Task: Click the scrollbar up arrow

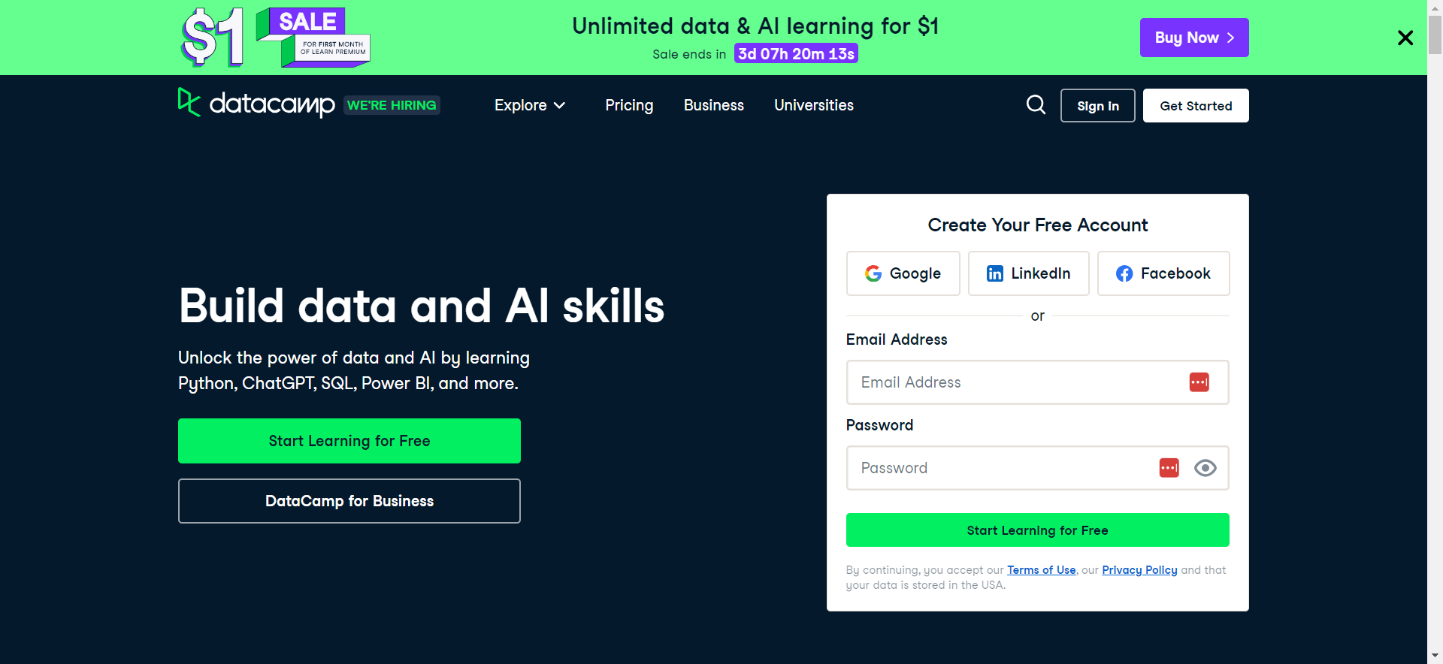Action: pos(1435,7)
